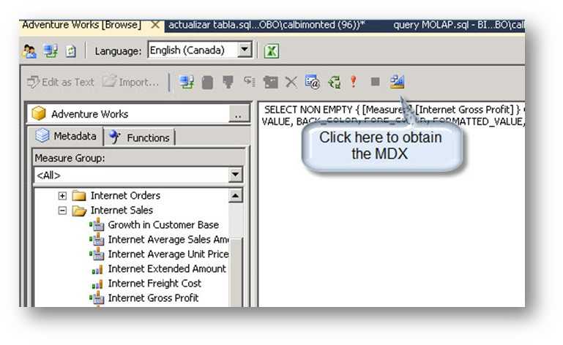The image size is (563, 345).
Task: Open the Measure Group dropdown
Action: click(236, 175)
